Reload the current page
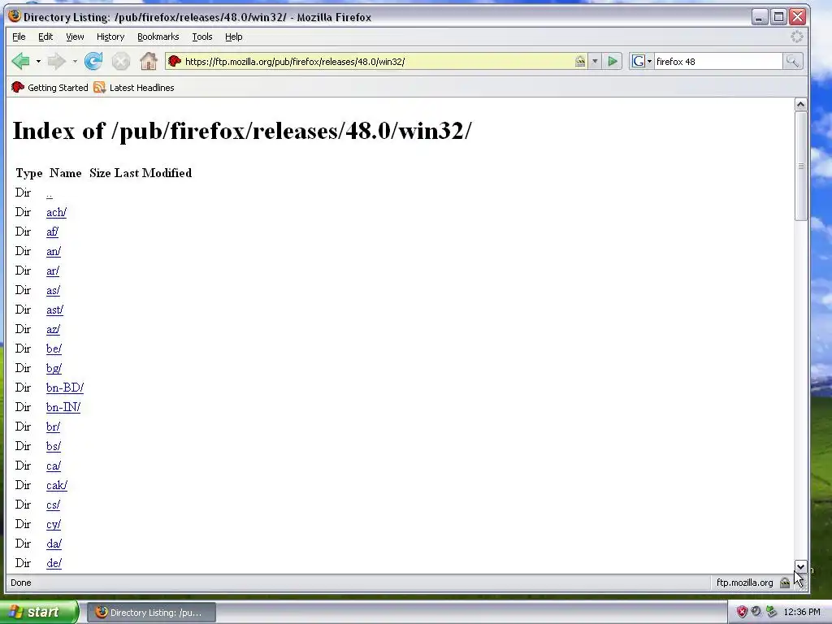The height and width of the screenshot is (624, 832). pyautogui.click(x=93, y=62)
